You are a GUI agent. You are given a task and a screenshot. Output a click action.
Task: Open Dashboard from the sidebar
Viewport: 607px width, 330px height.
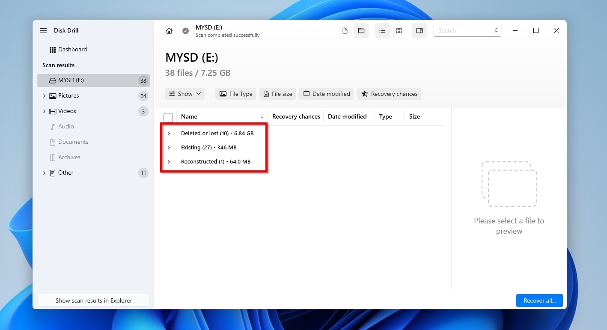(x=93, y=50)
